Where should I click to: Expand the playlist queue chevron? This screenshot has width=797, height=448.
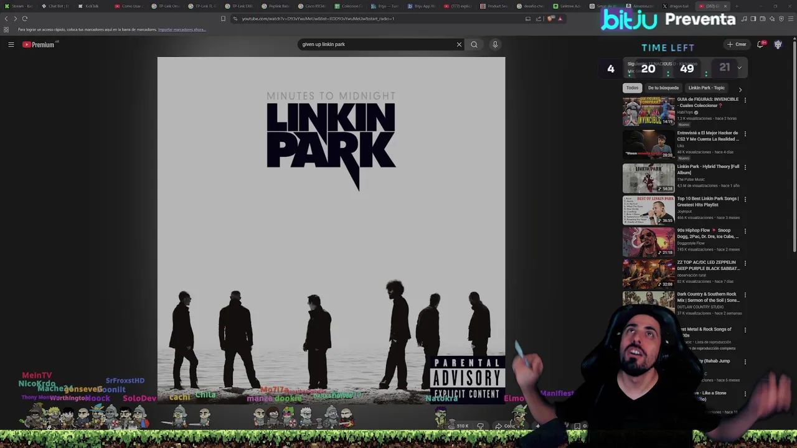[739, 67]
